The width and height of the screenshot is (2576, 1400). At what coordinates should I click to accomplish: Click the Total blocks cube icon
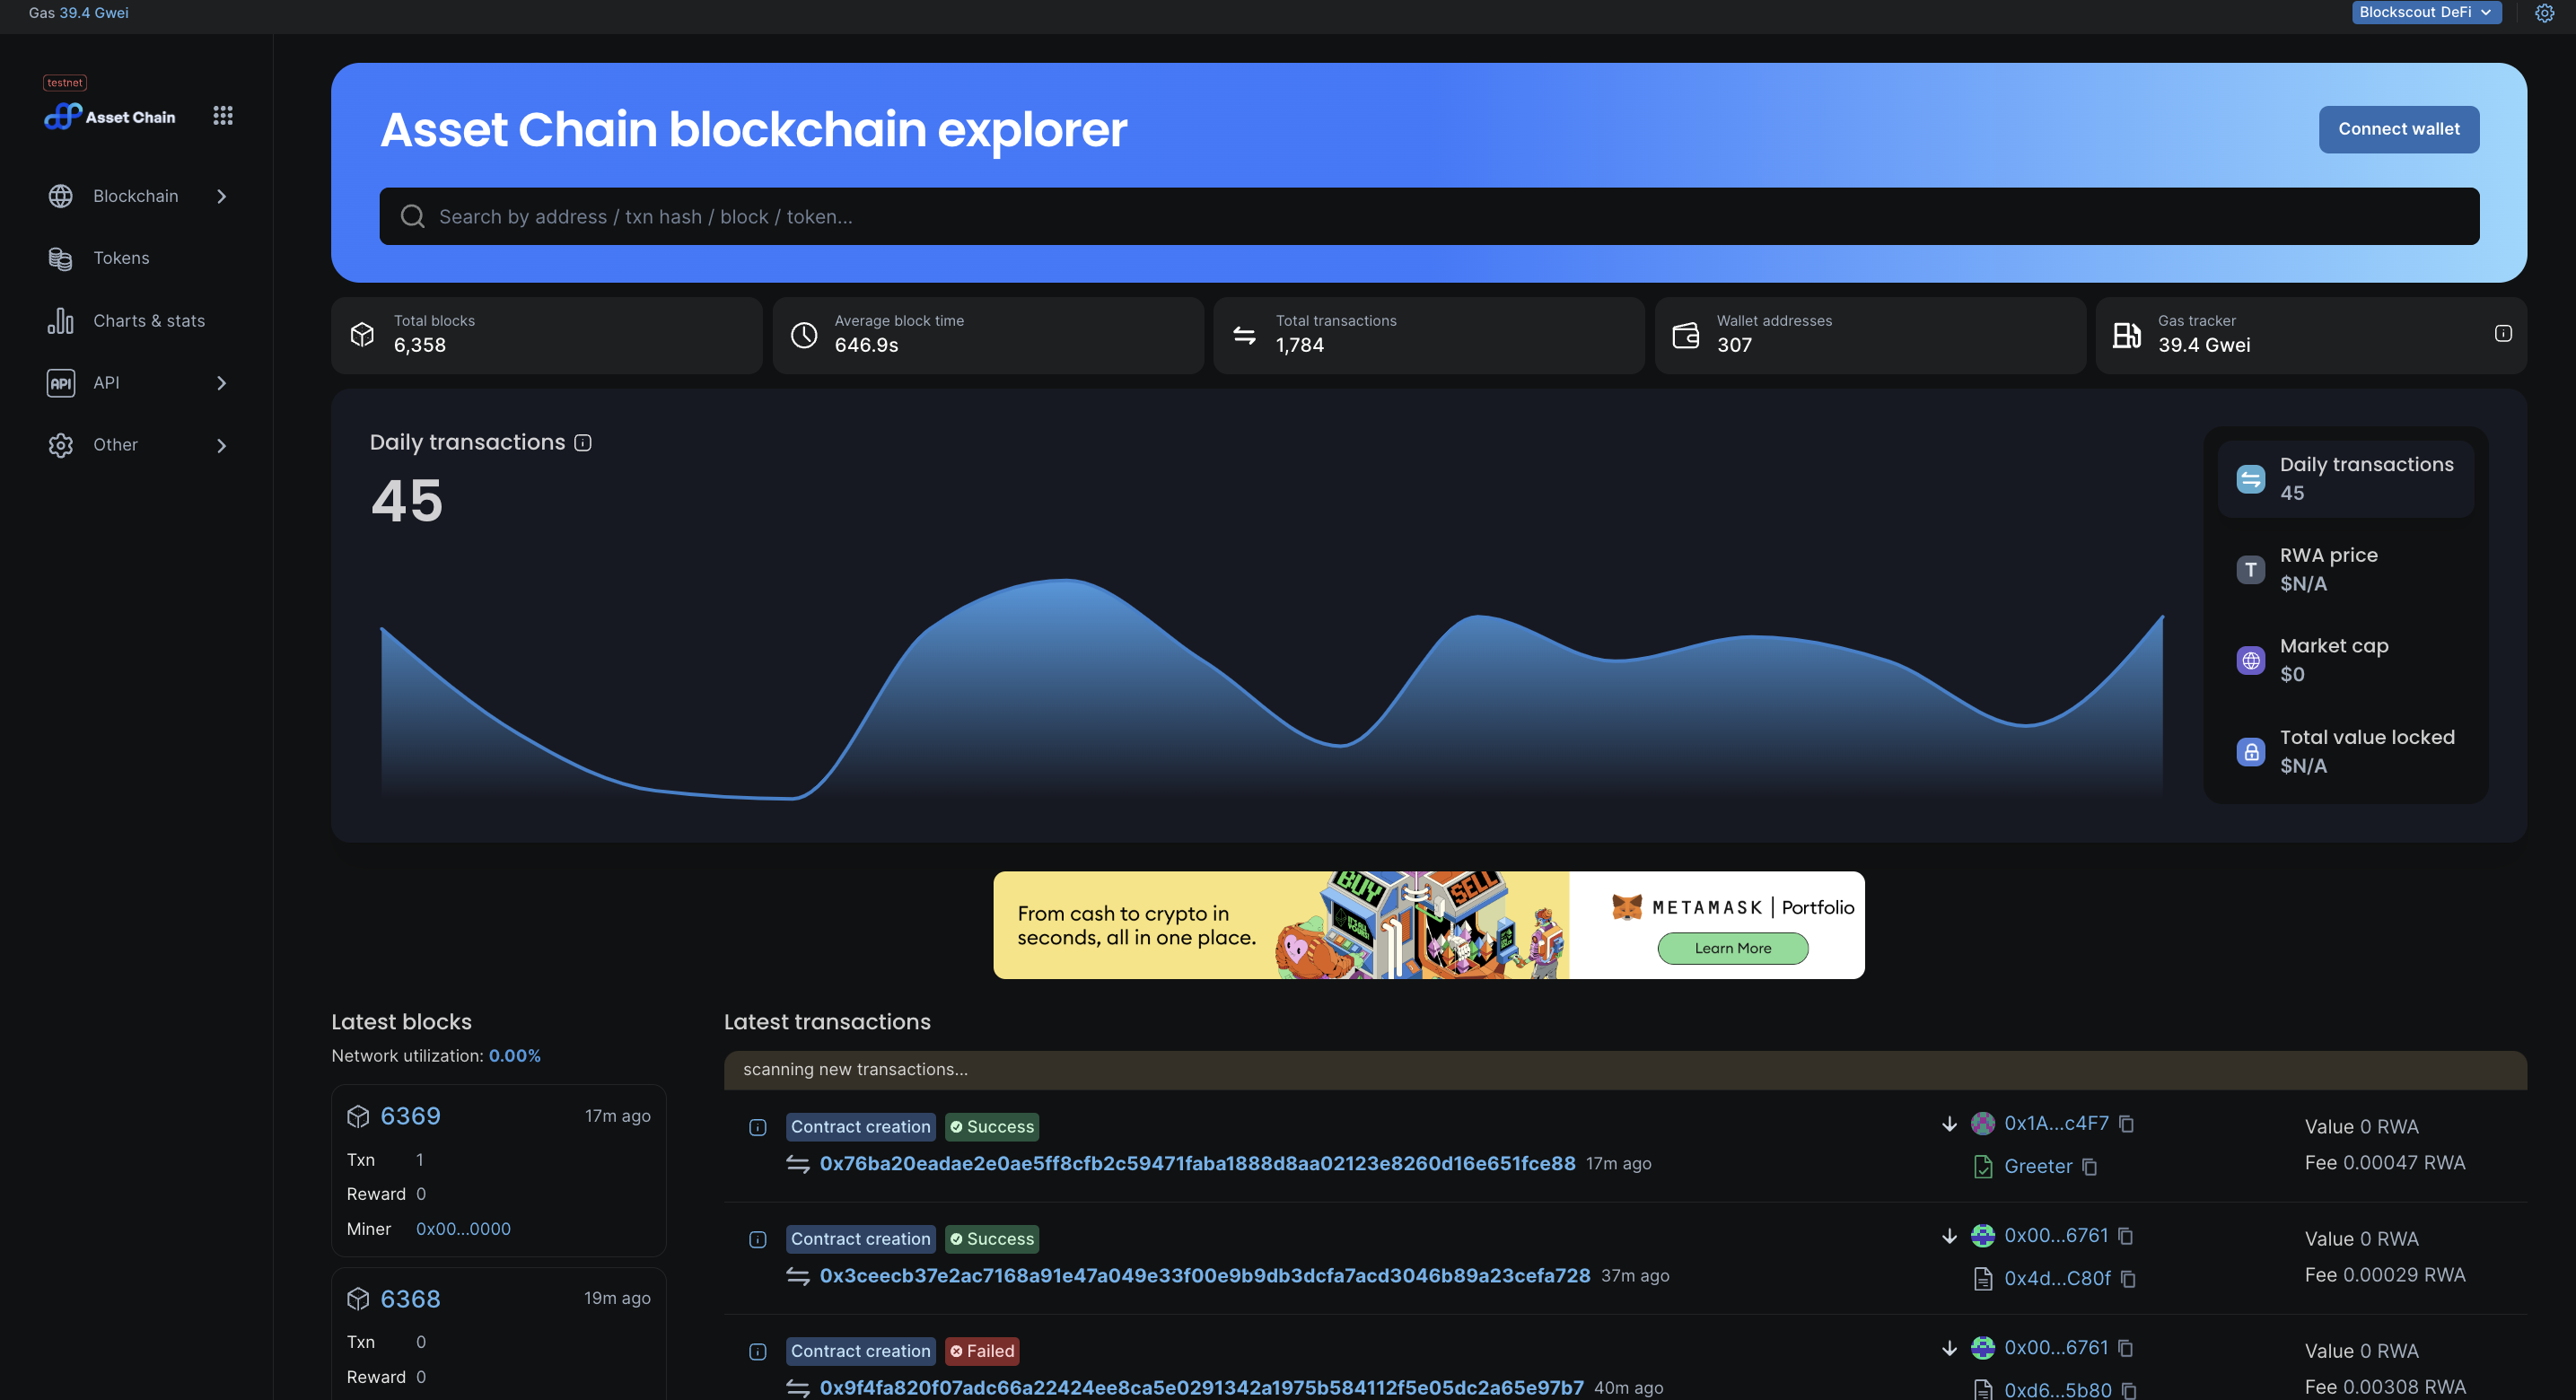point(362,334)
